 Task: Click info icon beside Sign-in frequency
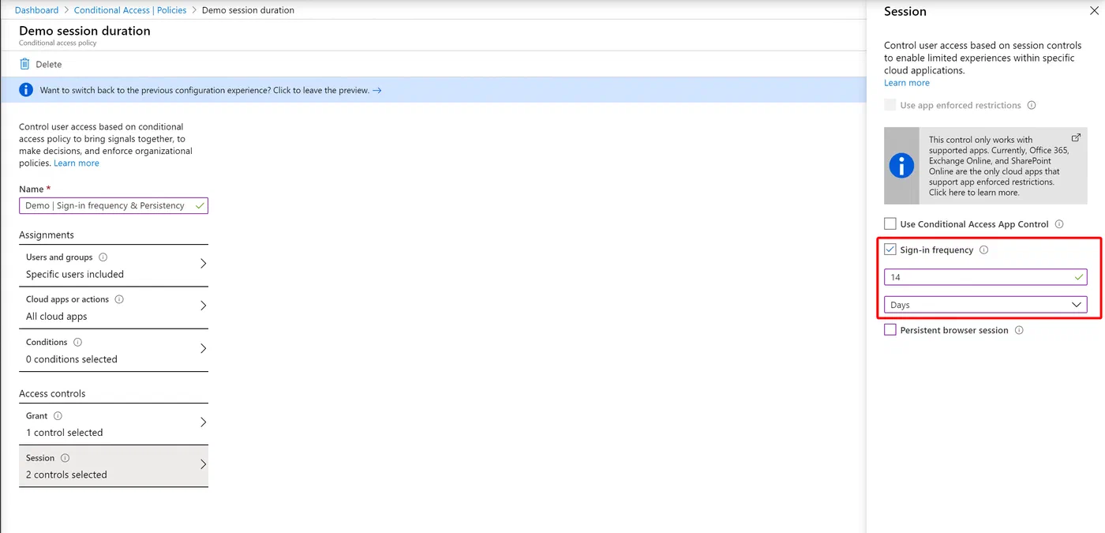[983, 250]
